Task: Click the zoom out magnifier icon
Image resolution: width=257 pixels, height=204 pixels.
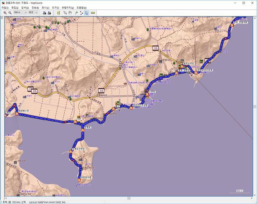Action: [x=10, y=13]
